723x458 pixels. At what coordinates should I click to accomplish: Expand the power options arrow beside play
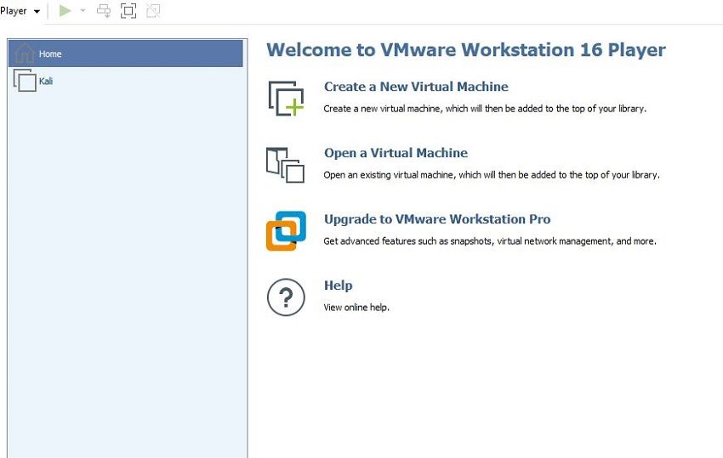pos(83,10)
